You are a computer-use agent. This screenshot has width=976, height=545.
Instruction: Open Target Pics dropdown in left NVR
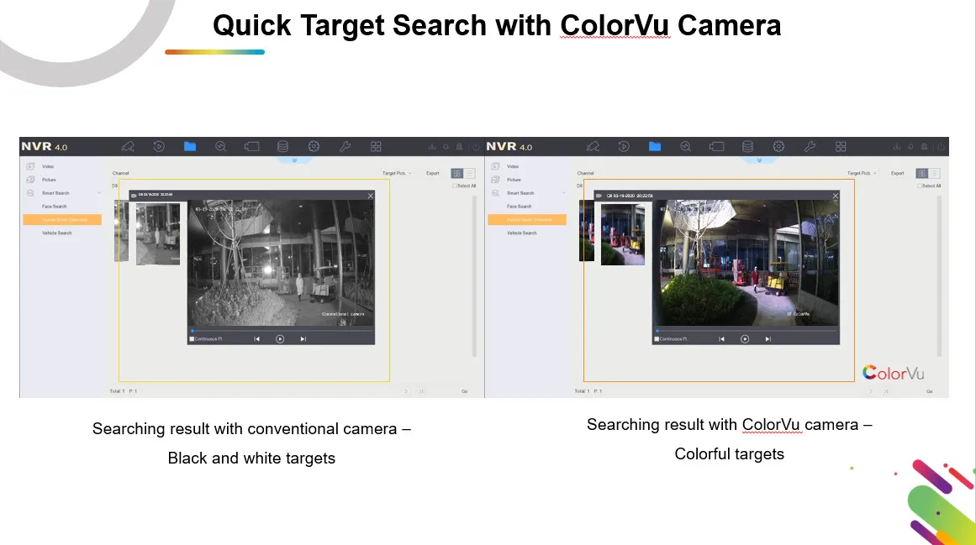point(397,173)
